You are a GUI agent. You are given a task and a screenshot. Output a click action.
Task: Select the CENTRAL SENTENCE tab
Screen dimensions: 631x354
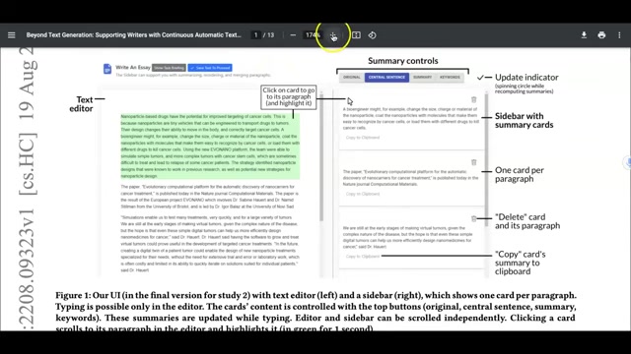[x=386, y=77]
